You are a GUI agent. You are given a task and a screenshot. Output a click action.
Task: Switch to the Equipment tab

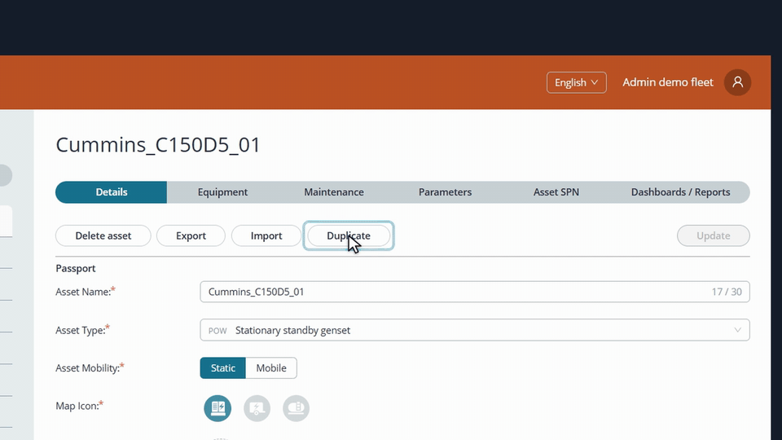(222, 192)
